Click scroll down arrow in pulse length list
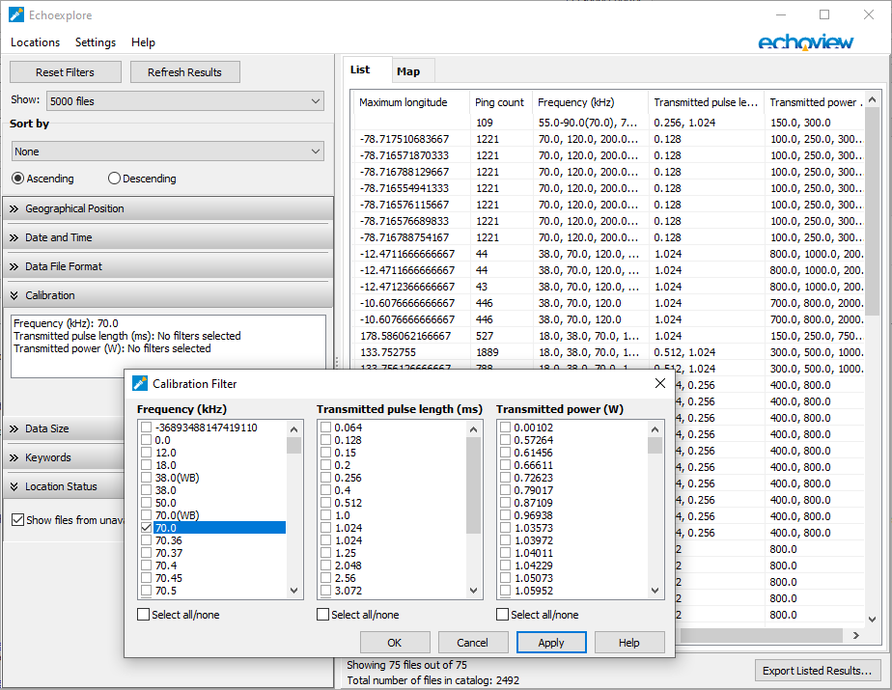Image resolution: width=892 pixels, height=690 pixels. tap(473, 591)
